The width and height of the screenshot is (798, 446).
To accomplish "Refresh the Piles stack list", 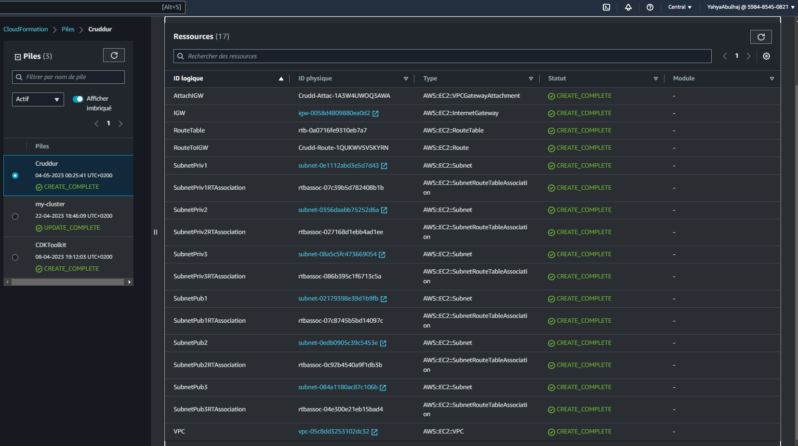I will click(x=114, y=55).
